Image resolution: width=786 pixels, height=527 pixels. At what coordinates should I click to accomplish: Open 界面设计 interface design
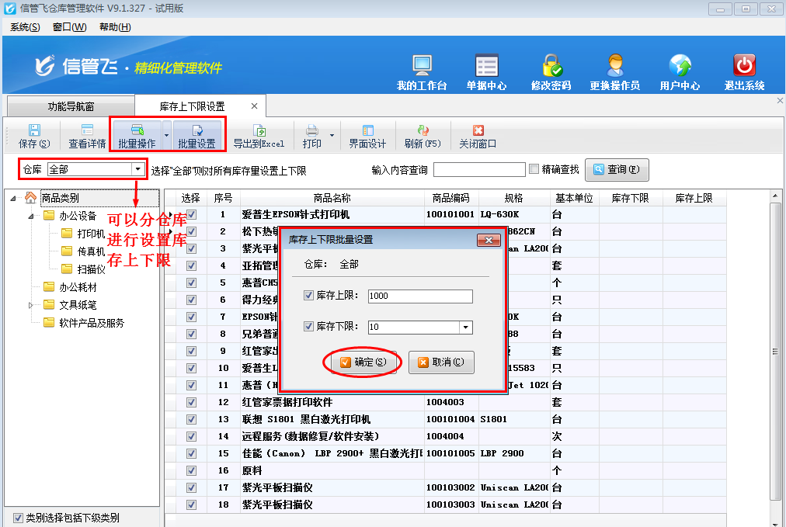(367, 134)
